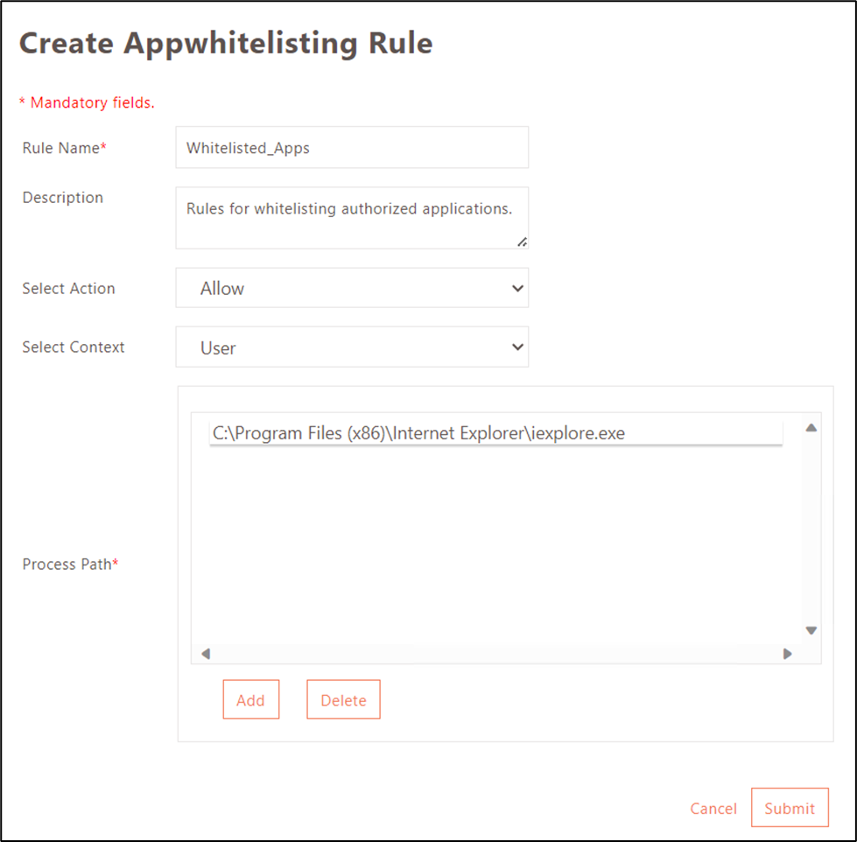Expand the Select Context dropdown showing User

[352, 347]
